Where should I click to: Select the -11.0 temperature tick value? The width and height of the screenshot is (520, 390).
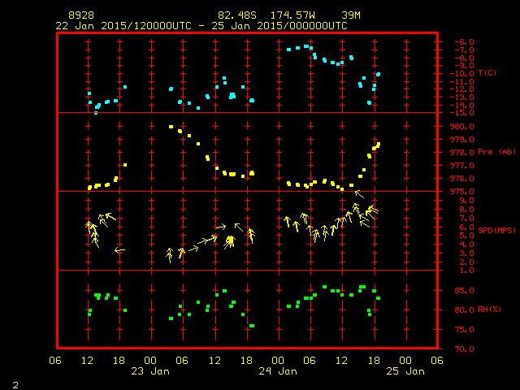tap(461, 81)
